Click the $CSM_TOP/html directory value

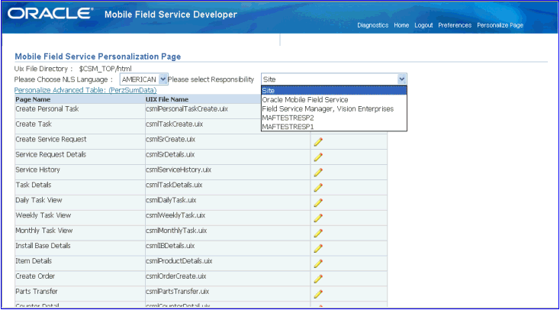coord(105,69)
